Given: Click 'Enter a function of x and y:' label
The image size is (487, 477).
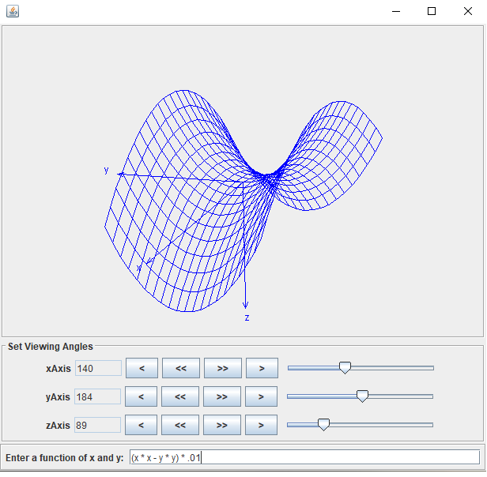Looking at the screenshot, I should click(65, 458).
